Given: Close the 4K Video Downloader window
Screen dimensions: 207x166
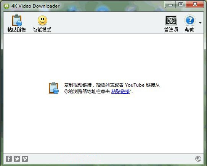Looking at the screenshot, I should click(195, 5).
